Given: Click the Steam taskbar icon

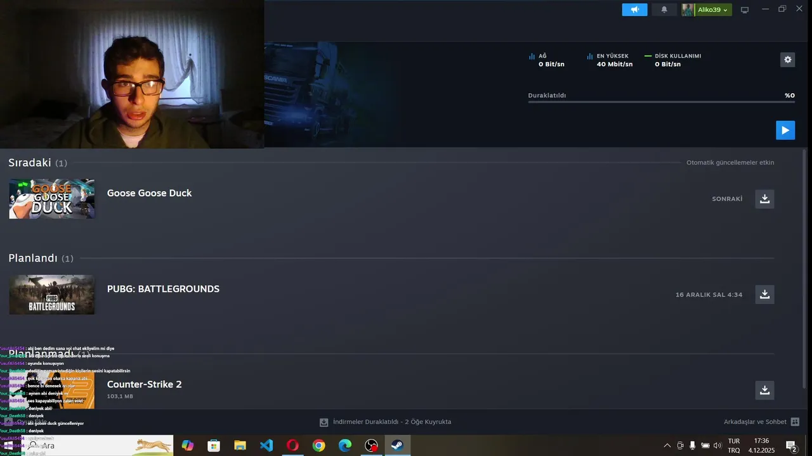Looking at the screenshot, I should pyautogui.click(x=397, y=446).
